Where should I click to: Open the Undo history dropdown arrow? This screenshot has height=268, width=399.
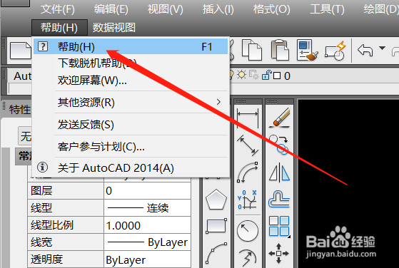point(382,48)
